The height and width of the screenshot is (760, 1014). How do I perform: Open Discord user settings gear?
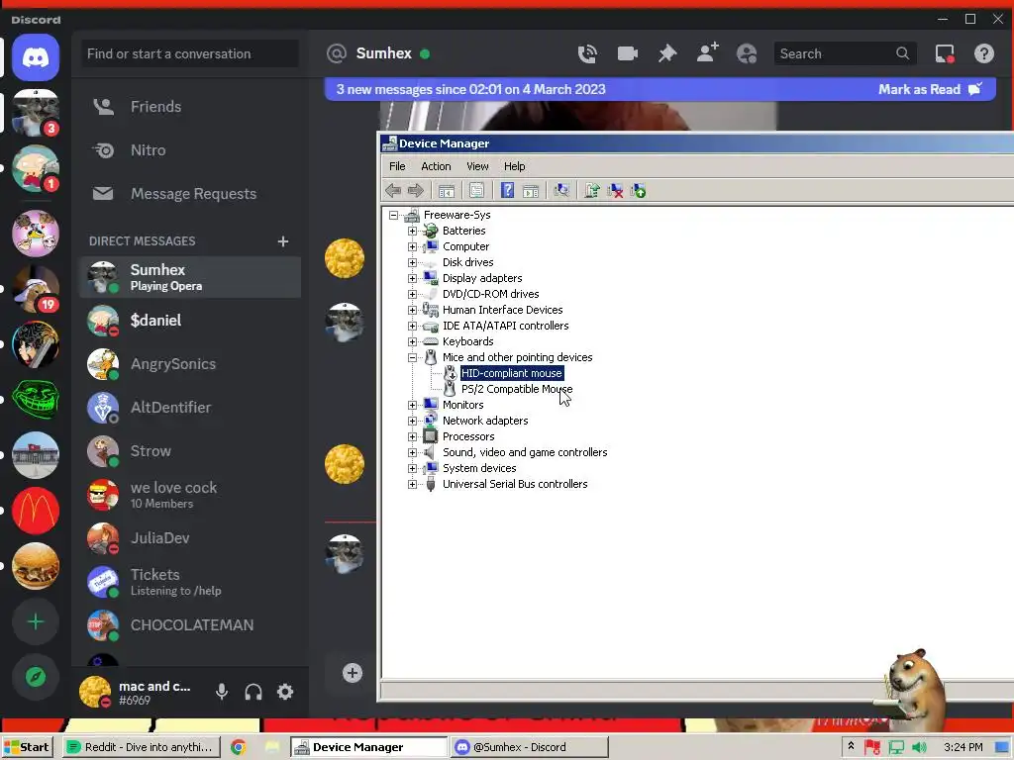(x=285, y=692)
